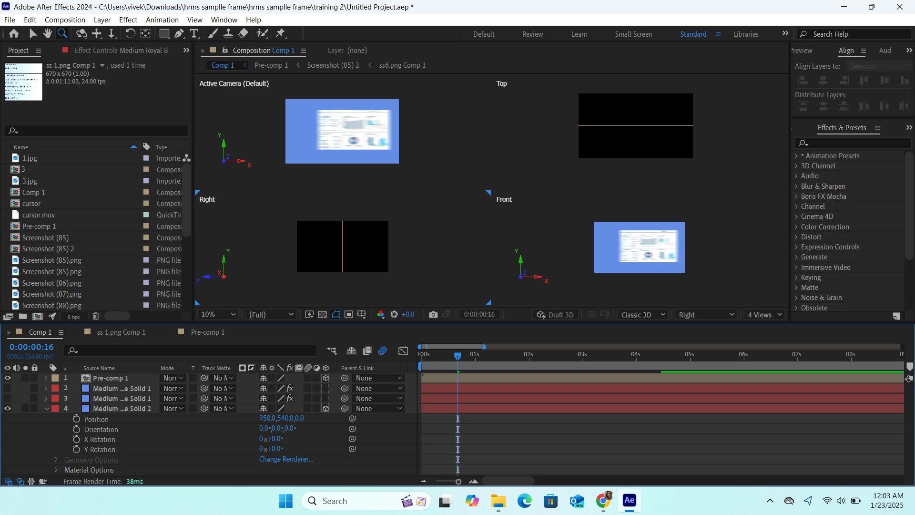915x515 pixels.
Task: Open the Classic 3D renderer dropdown
Action: 642,314
